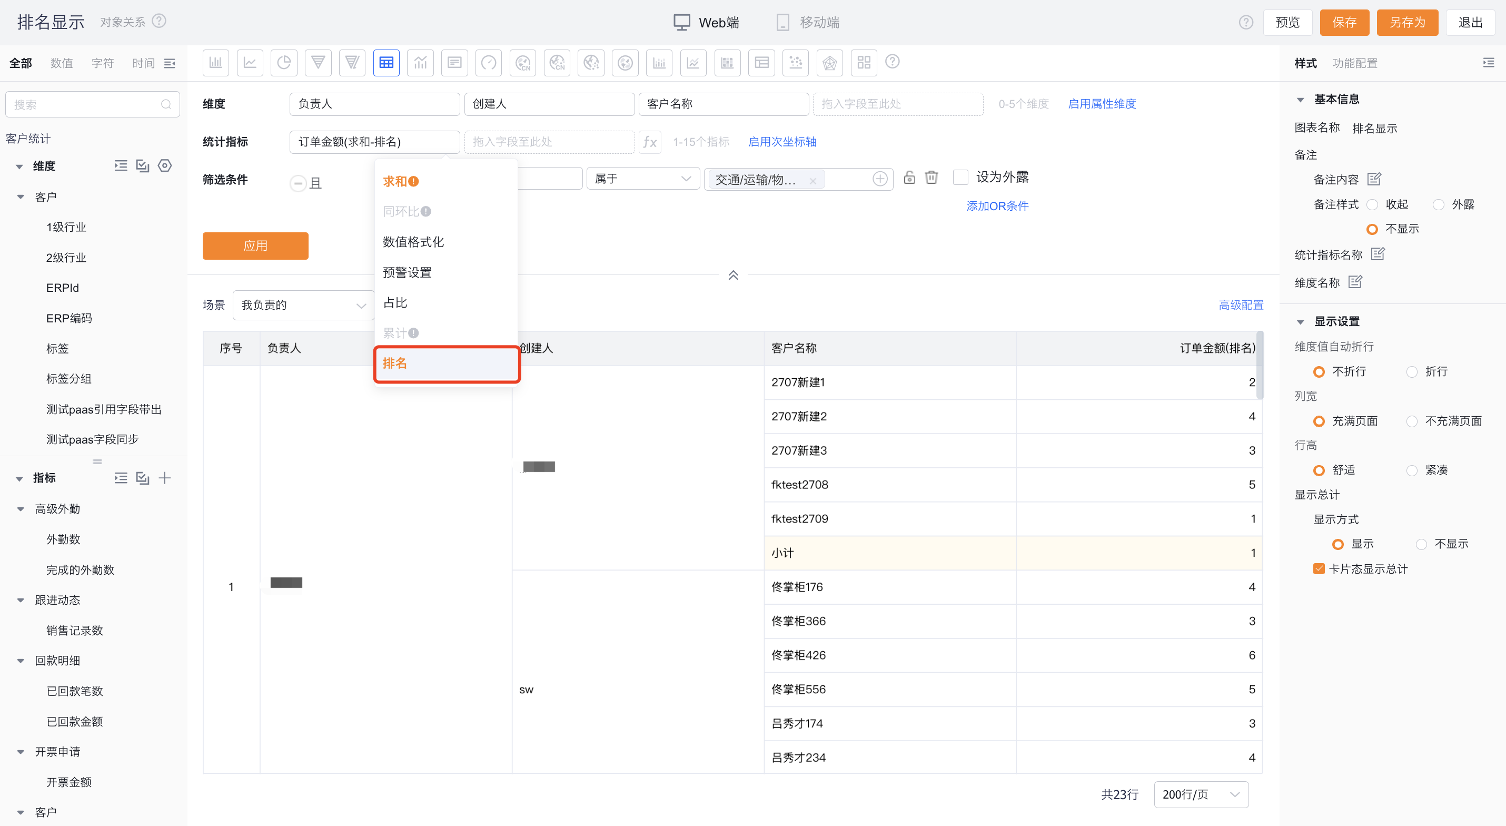1506x826 pixels.
Task: Click the delete filter trash icon
Action: 932,176
